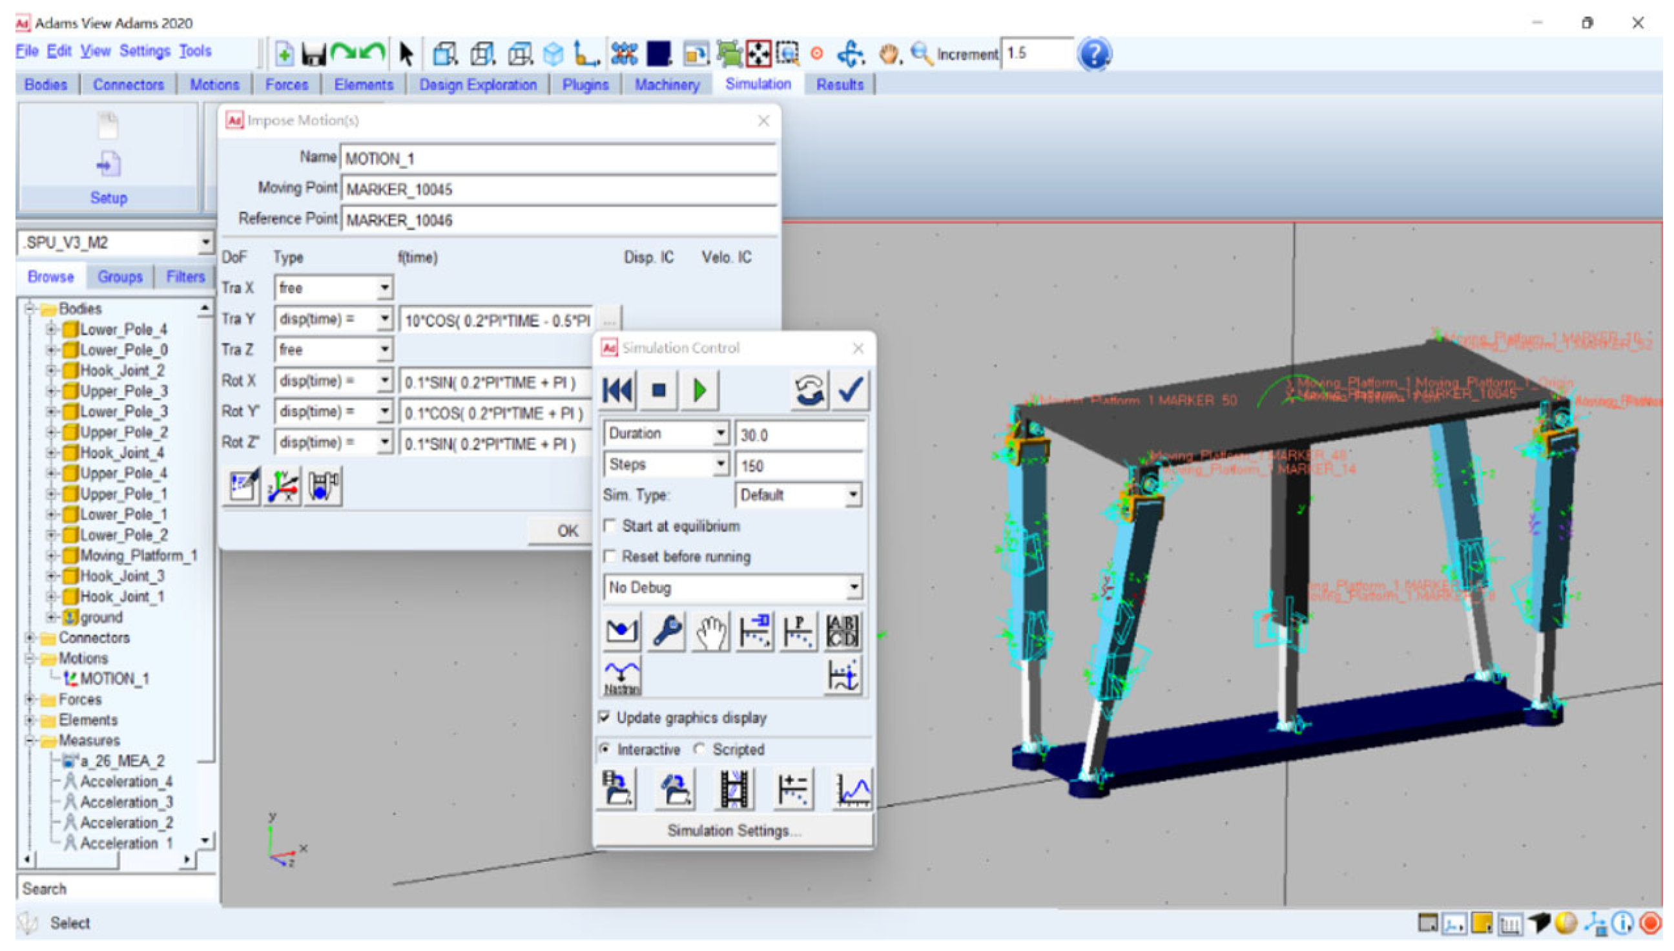Screen dimensions: 1674x951
Task: Click the Duration value input field
Action: pos(800,435)
